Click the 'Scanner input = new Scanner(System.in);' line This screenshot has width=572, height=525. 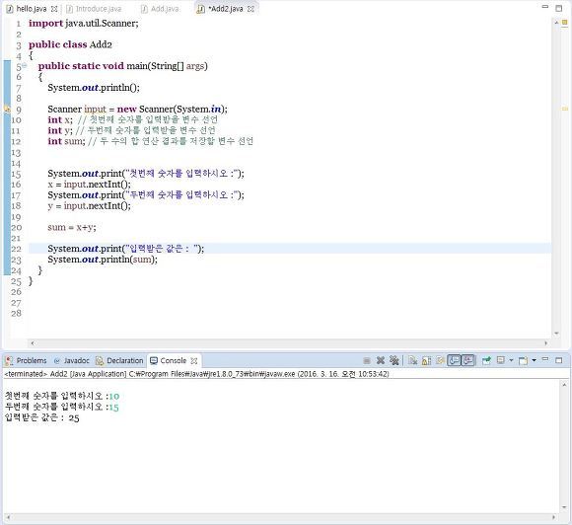coord(137,110)
